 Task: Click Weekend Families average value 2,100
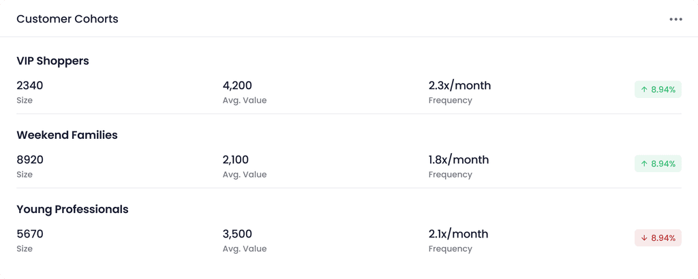[x=236, y=160]
